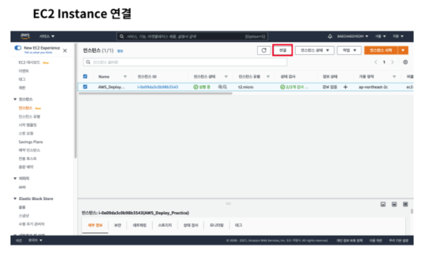Open AMI under 이미지 in sidebar
The image size is (423, 254).
pyautogui.click(x=22, y=187)
